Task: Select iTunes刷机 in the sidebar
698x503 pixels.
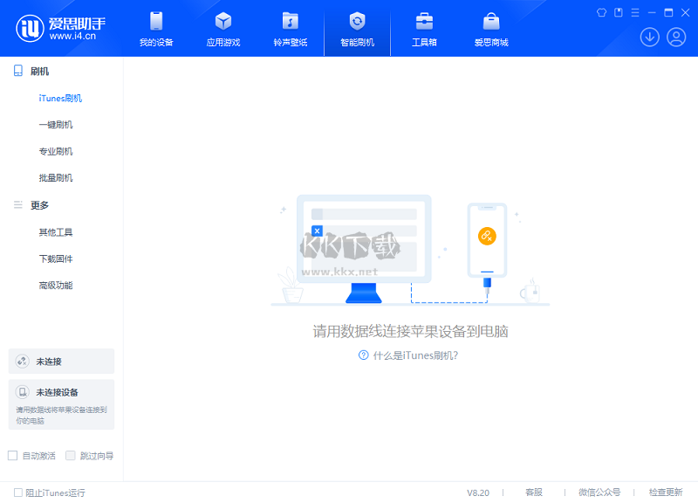Action: click(x=60, y=98)
